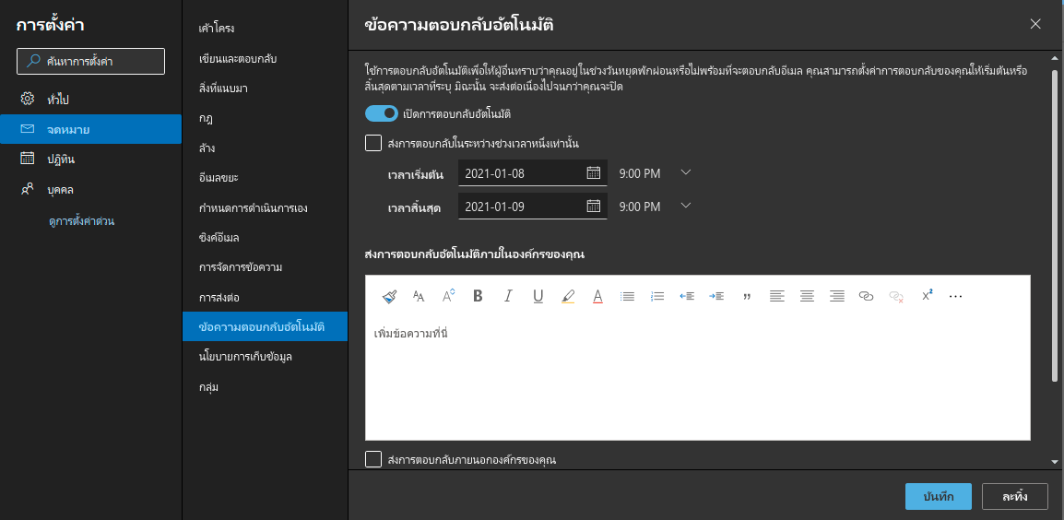Open the ปฏิทิน (Calendar) settings category
Image resolution: width=1064 pixels, height=520 pixels.
(x=61, y=159)
